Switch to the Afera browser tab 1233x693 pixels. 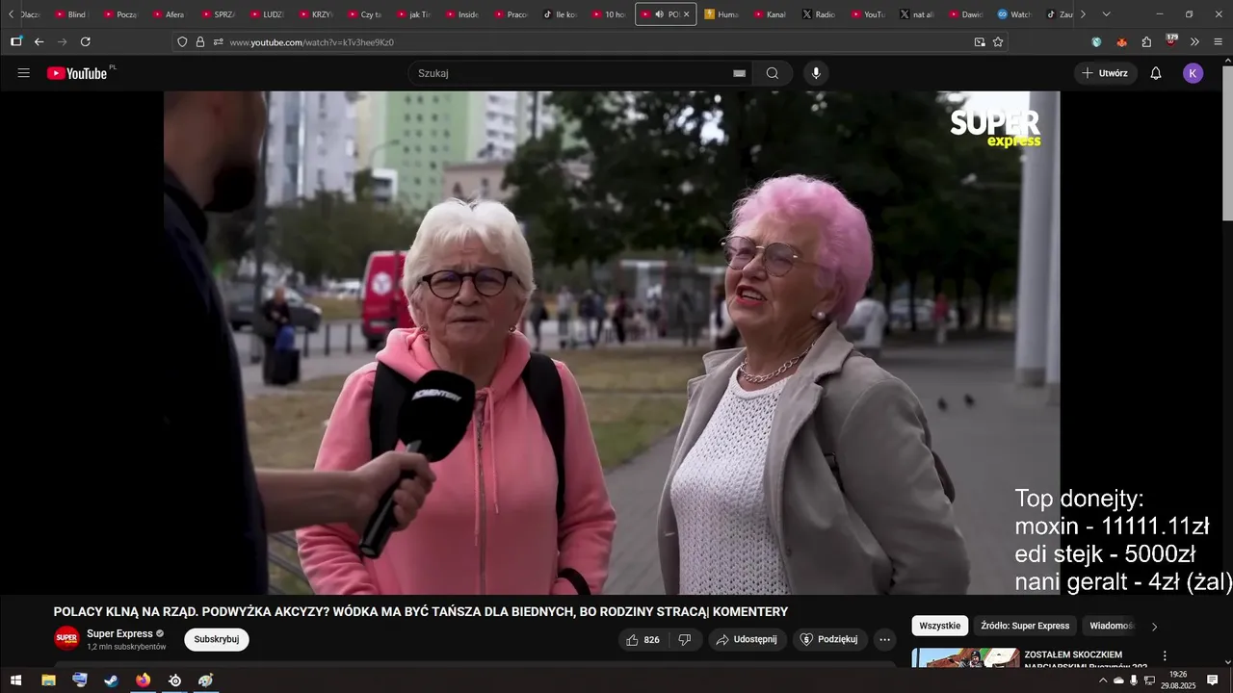[168, 14]
